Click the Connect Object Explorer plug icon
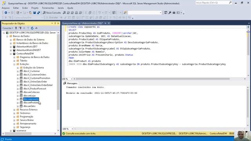 click(x=16, y=28)
